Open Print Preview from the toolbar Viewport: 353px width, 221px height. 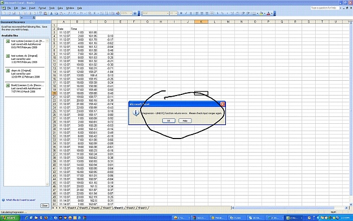(34, 14)
